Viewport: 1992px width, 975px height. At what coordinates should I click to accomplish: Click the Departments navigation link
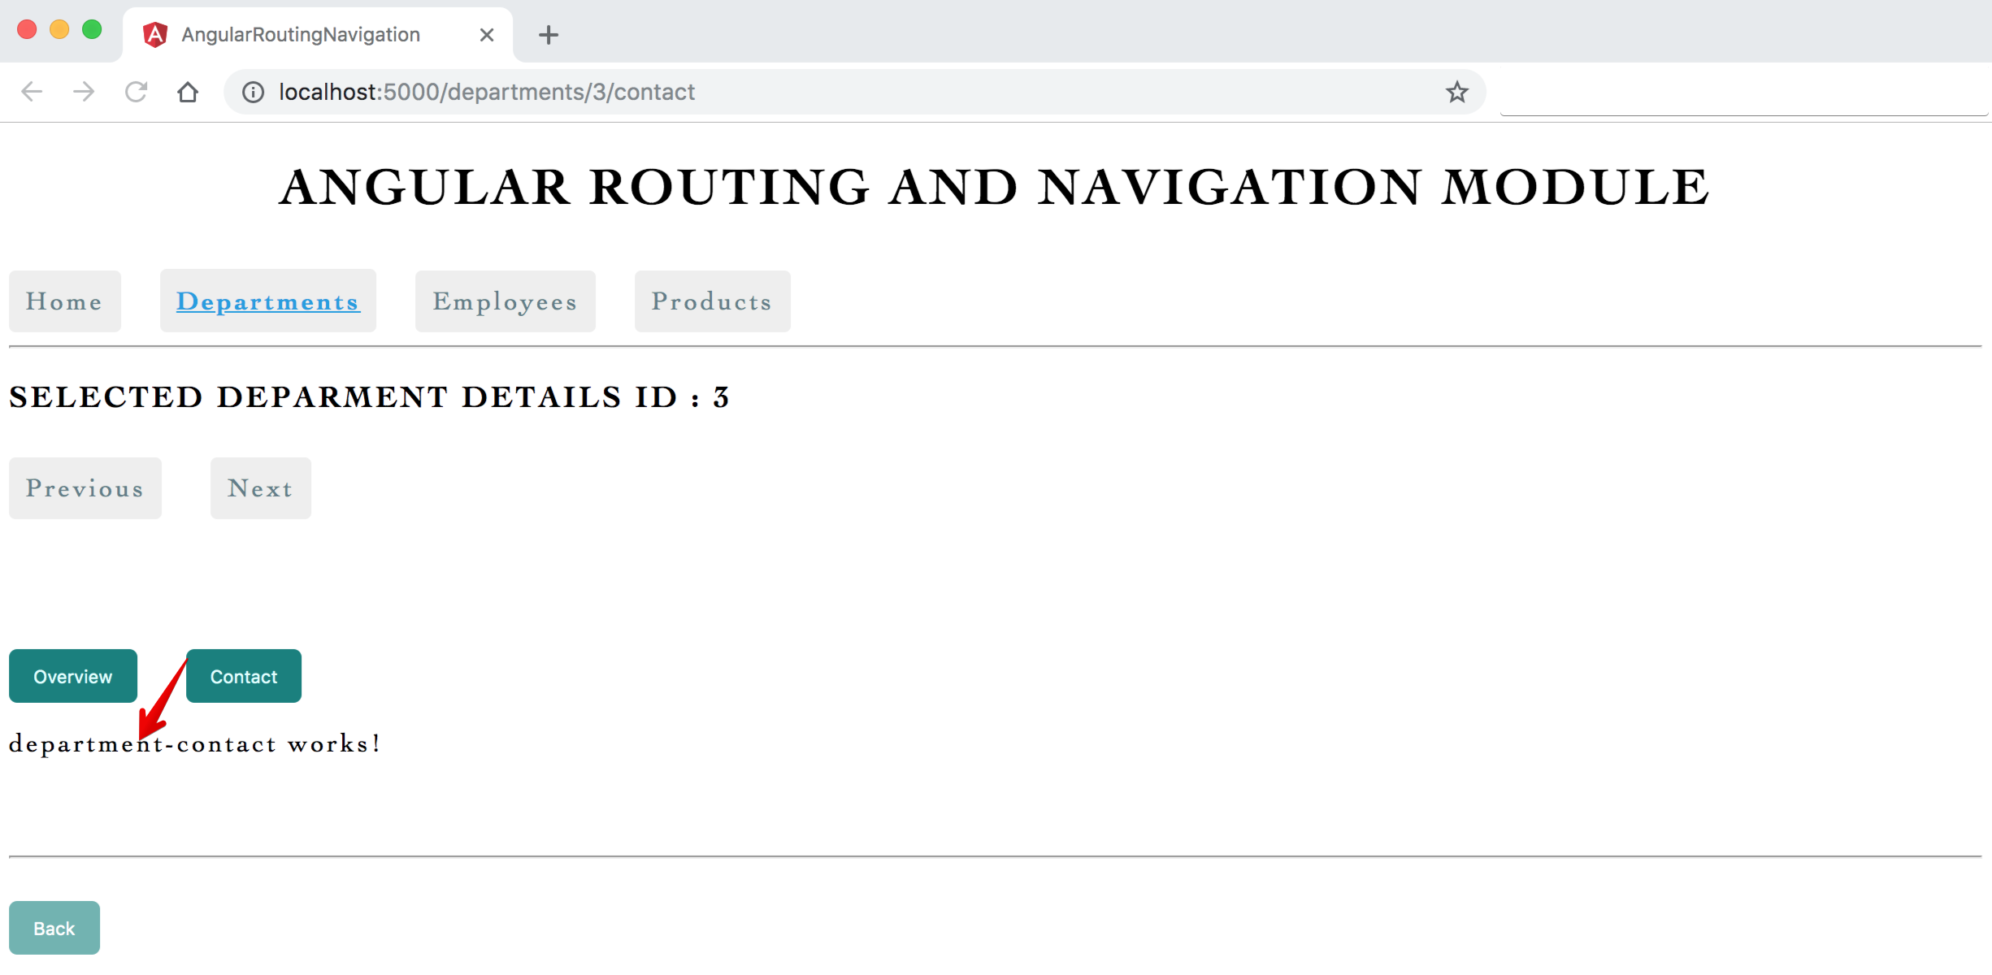click(268, 300)
